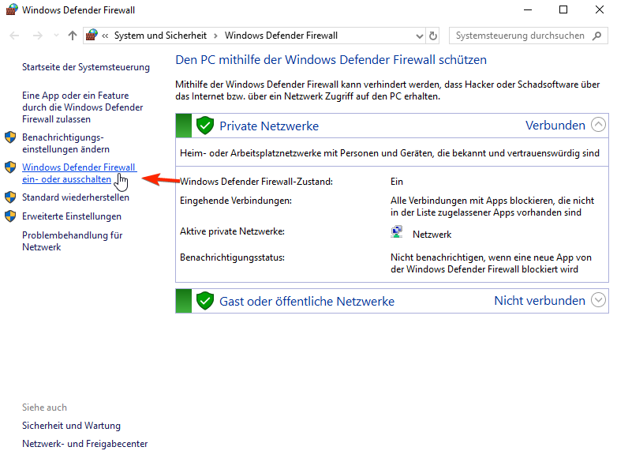
Task: Collapse the Private Netzwerke section chevron
Action: coord(598,125)
